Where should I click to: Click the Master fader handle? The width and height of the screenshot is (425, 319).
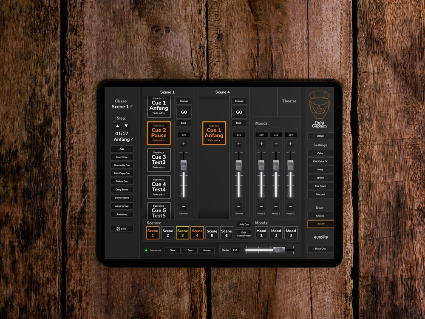coord(278,250)
